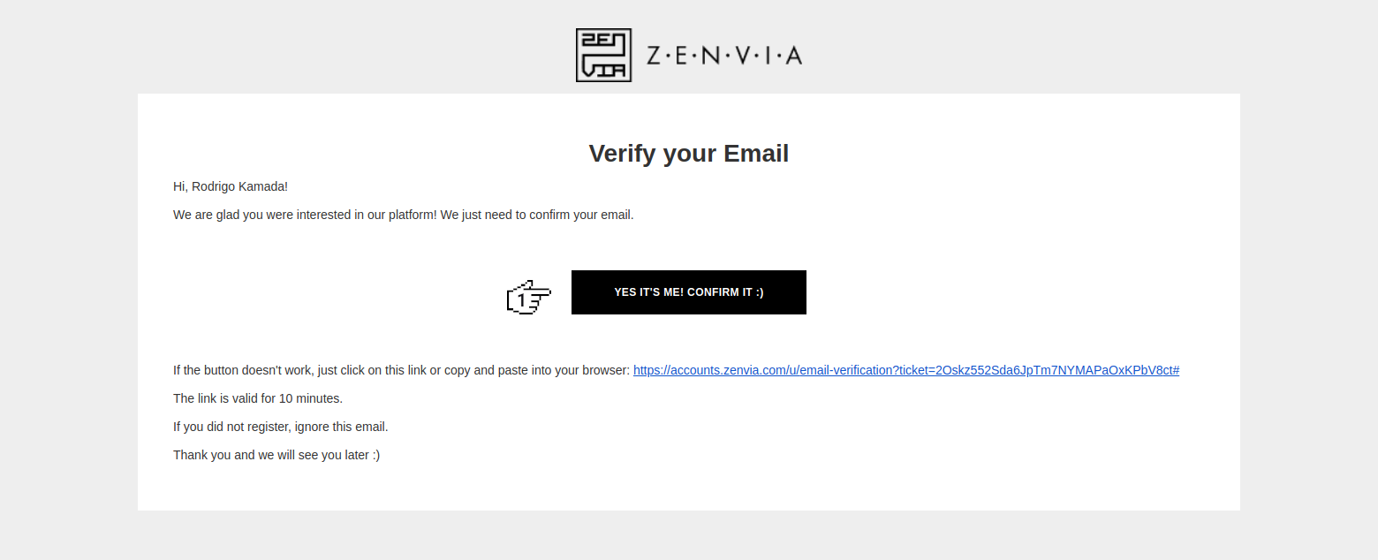Select the logo image above the email body
This screenshot has width=1378, height=560.
pos(689,55)
